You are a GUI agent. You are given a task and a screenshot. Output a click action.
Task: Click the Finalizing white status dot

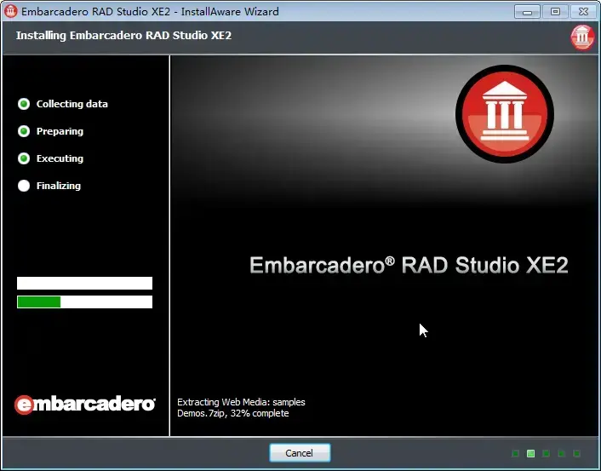pos(24,186)
